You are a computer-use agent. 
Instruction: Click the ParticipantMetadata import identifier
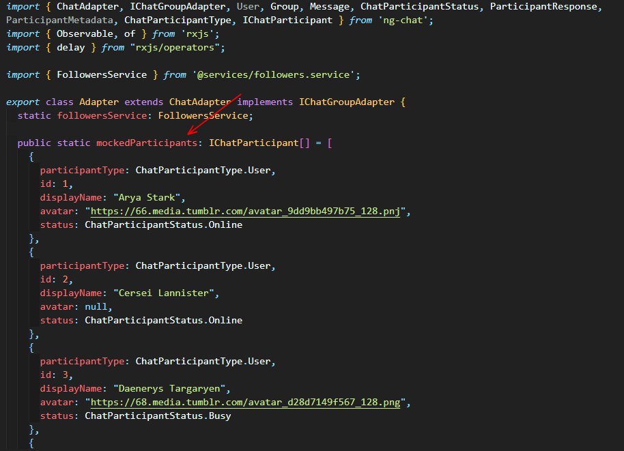coord(59,20)
